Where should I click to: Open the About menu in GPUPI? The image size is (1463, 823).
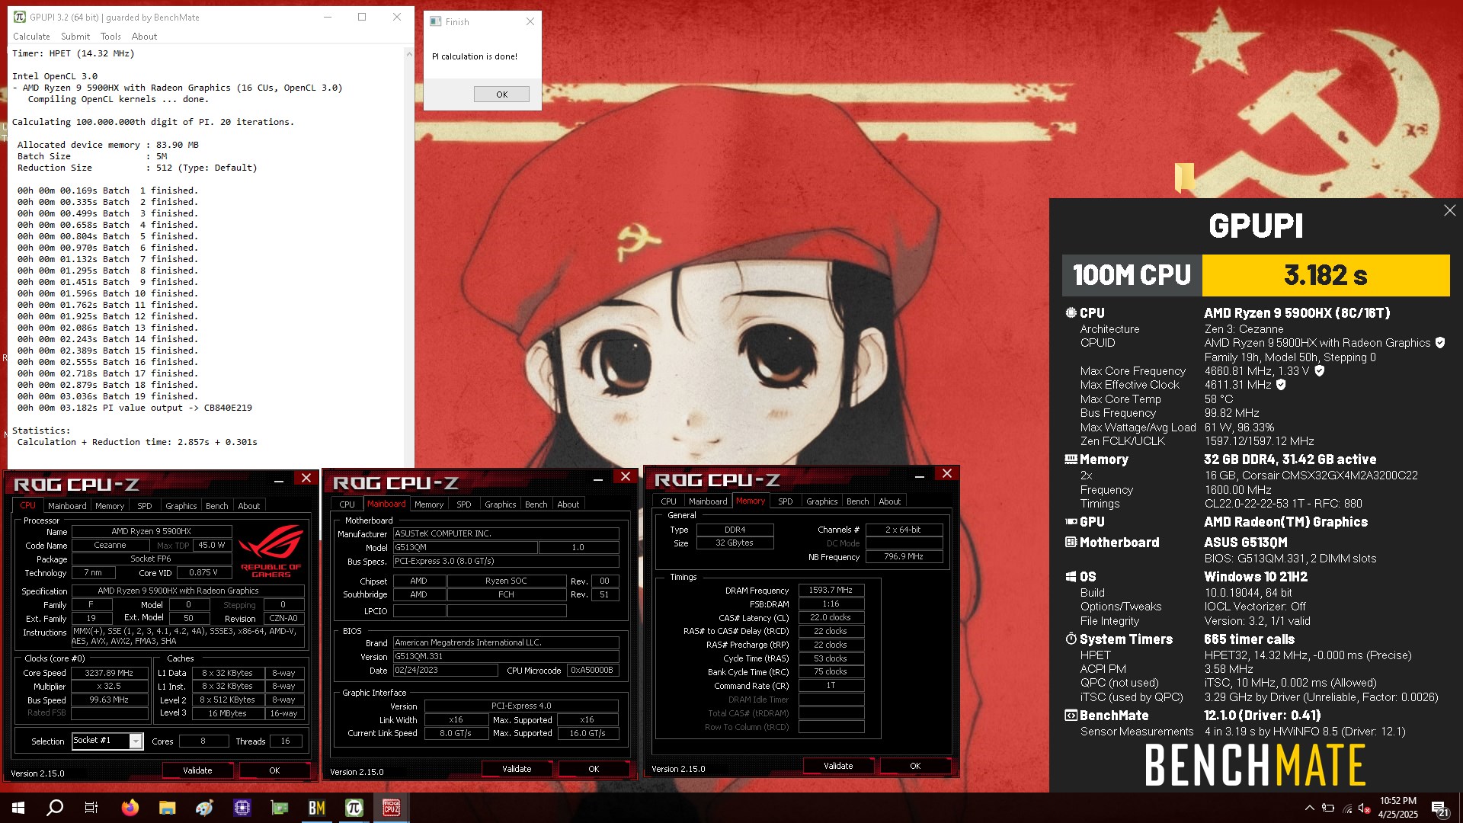click(144, 37)
